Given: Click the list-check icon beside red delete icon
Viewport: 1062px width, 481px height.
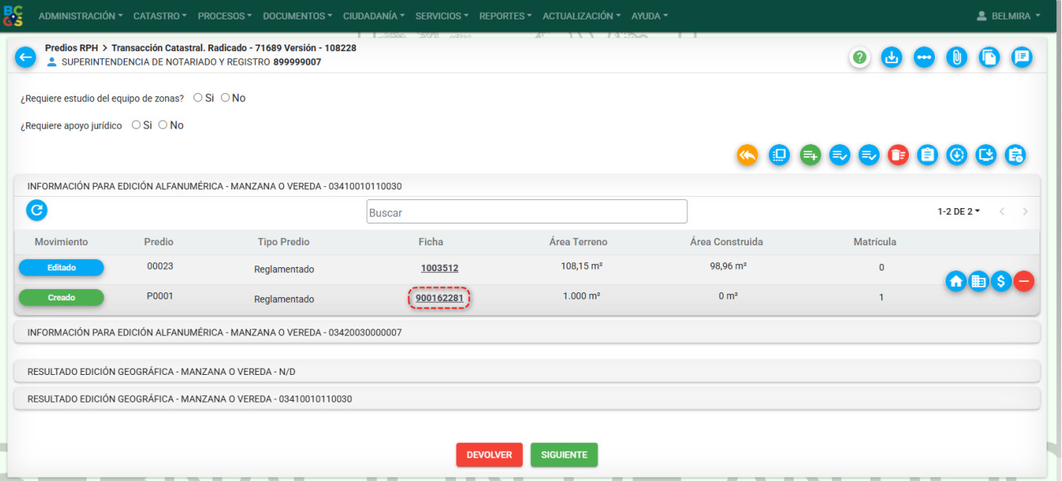Looking at the screenshot, I should 869,155.
